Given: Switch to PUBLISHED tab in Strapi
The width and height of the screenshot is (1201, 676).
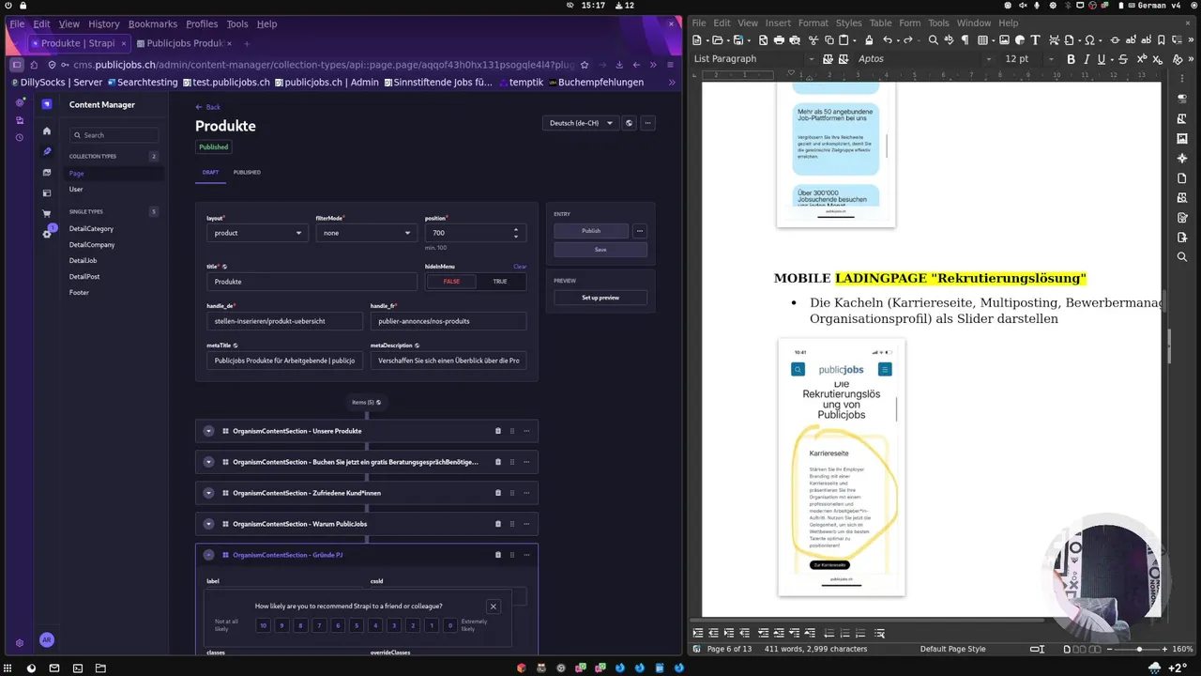Looking at the screenshot, I should 247,173.
